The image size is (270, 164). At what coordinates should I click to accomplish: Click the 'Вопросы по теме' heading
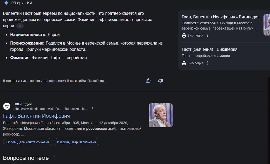tap(26, 158)
